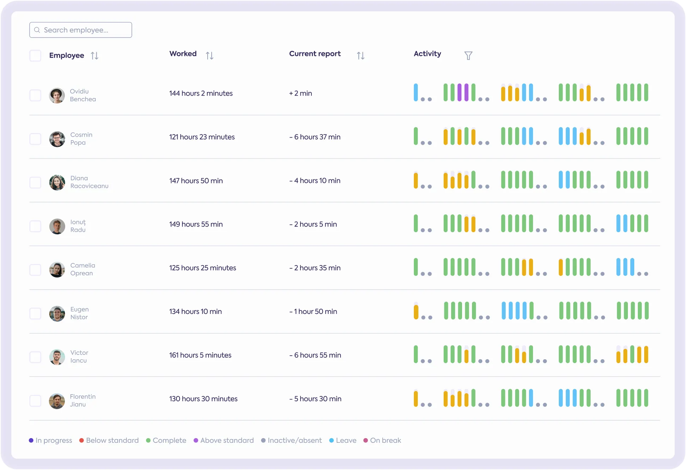Screen dimensions: 686x470
Task: Click '– 2 hours 35 min' report value
Action: 315,268
